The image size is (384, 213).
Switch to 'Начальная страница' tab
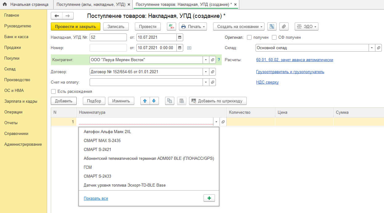coord(26,5)
